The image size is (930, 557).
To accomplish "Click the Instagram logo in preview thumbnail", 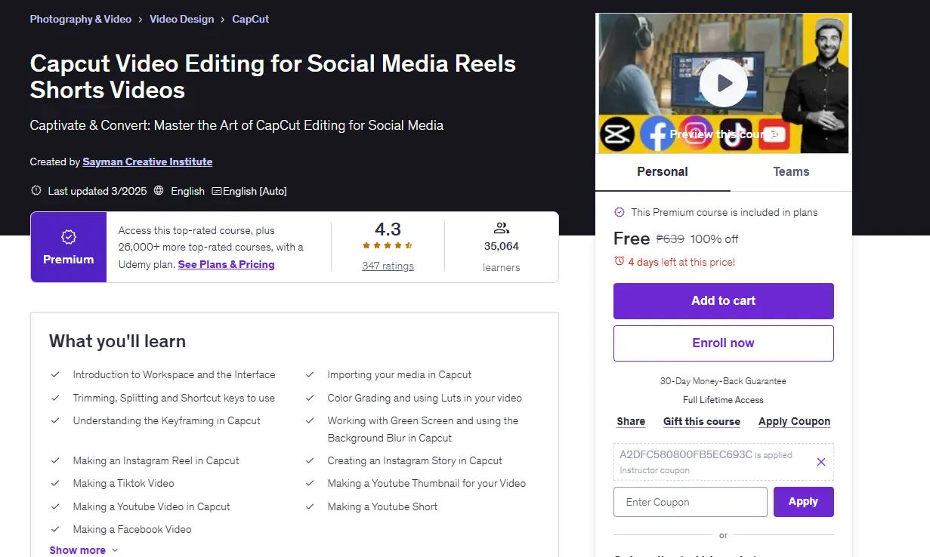I will pyautogui.click(x=695, y=132).
